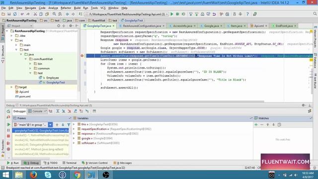
Task: Open the TODO tool window
Action: point(51,163)
